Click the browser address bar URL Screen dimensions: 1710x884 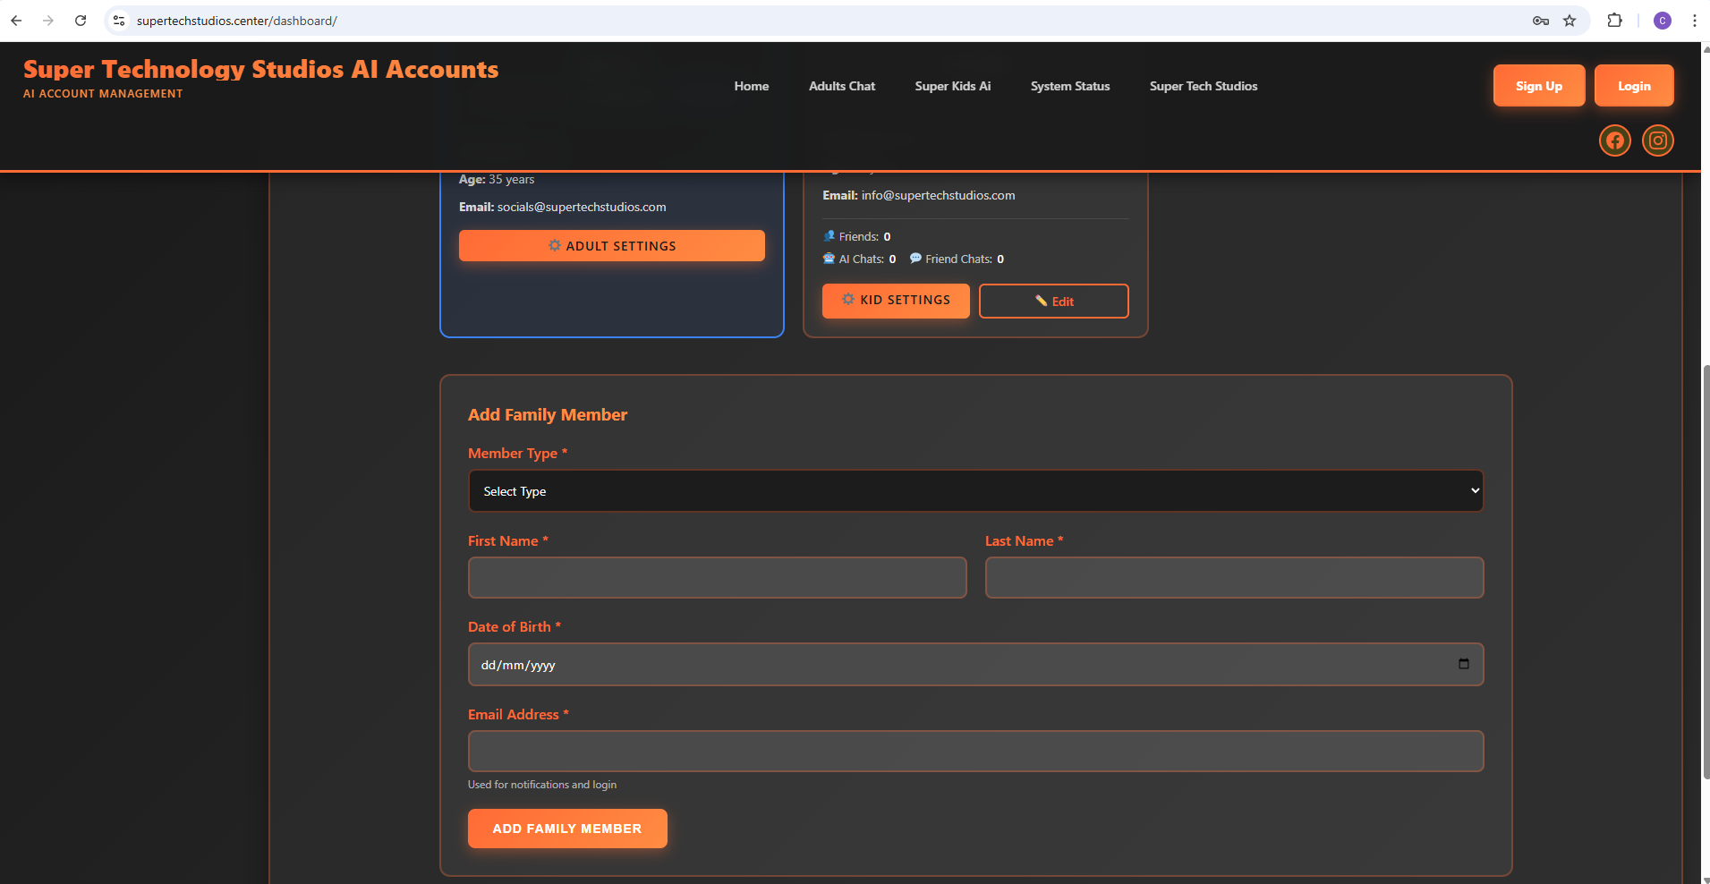237,21
